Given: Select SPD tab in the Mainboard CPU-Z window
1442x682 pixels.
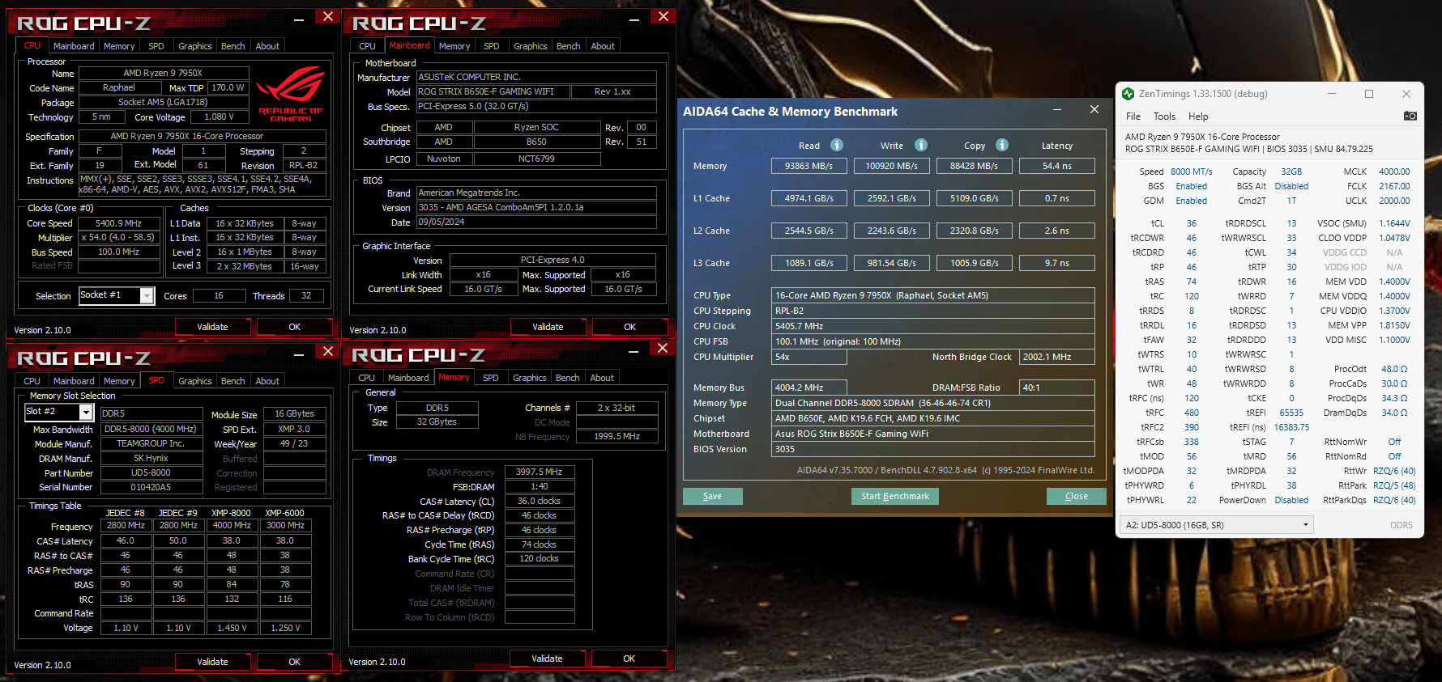Looking at the screenshot, I should (492, 46).
